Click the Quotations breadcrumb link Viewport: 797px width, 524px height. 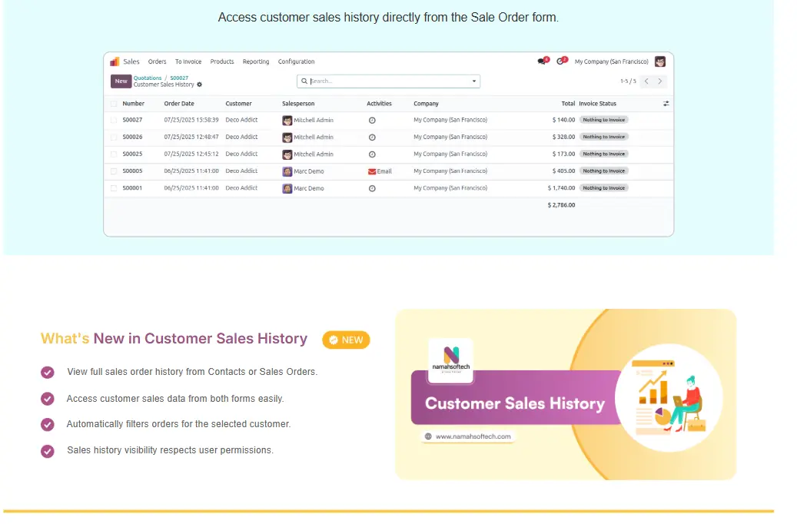click(x=148, y=78)
